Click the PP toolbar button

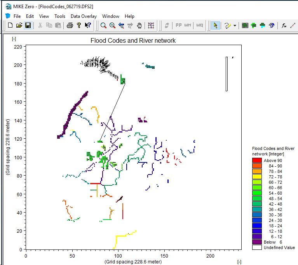(x=179, y=25)
